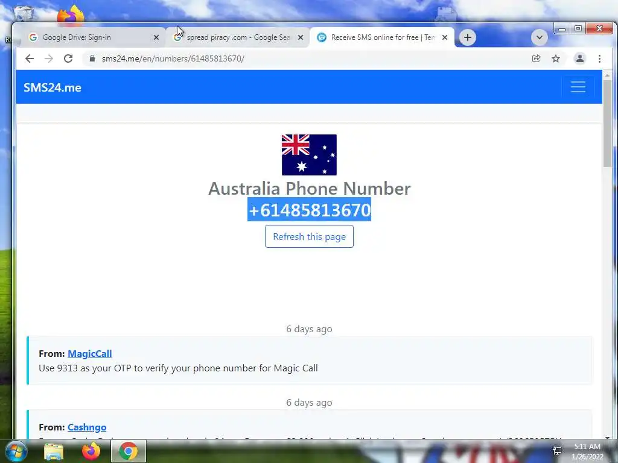Click the Australian flag image
Screen dimensions: 618x463
pyautogui.click(x=309, y=155)
